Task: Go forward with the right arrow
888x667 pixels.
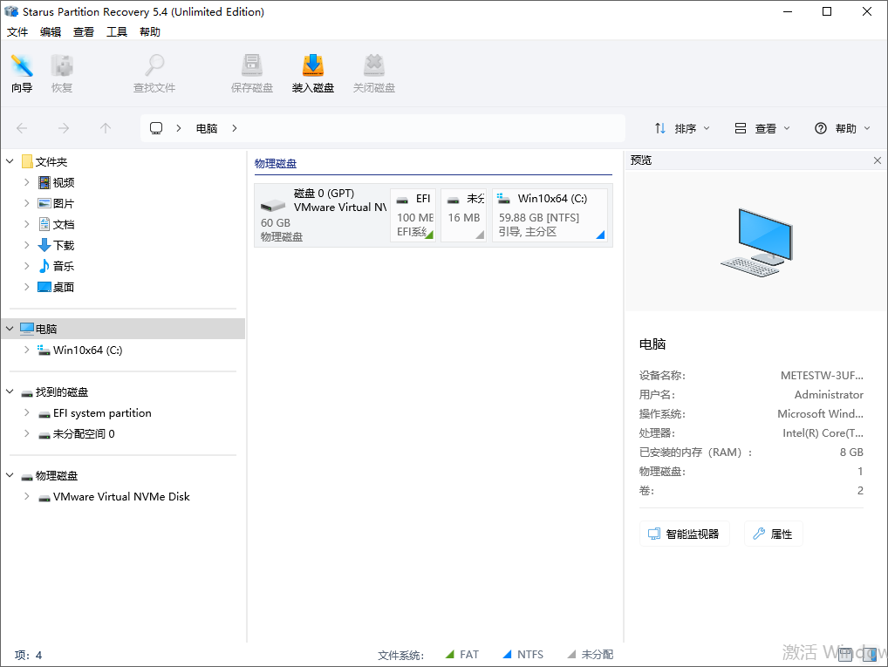Action: point(64,128)
